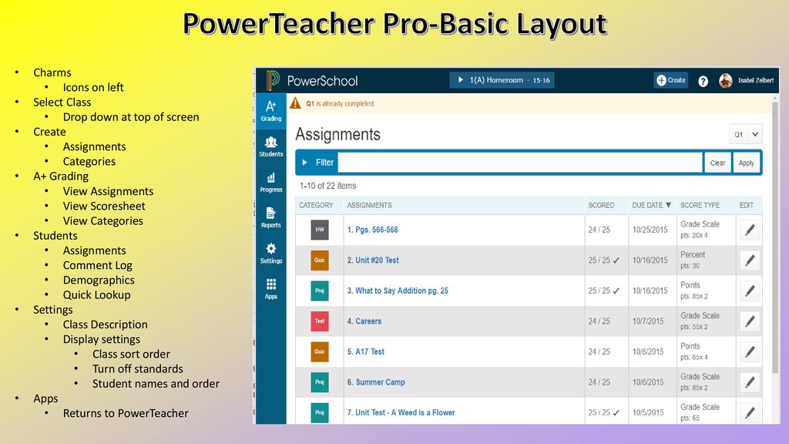This screenshot has height=444, width=789.
Task: Sort by Due Date column arrow
Action: pyautogui.click(x=668, y=205)
